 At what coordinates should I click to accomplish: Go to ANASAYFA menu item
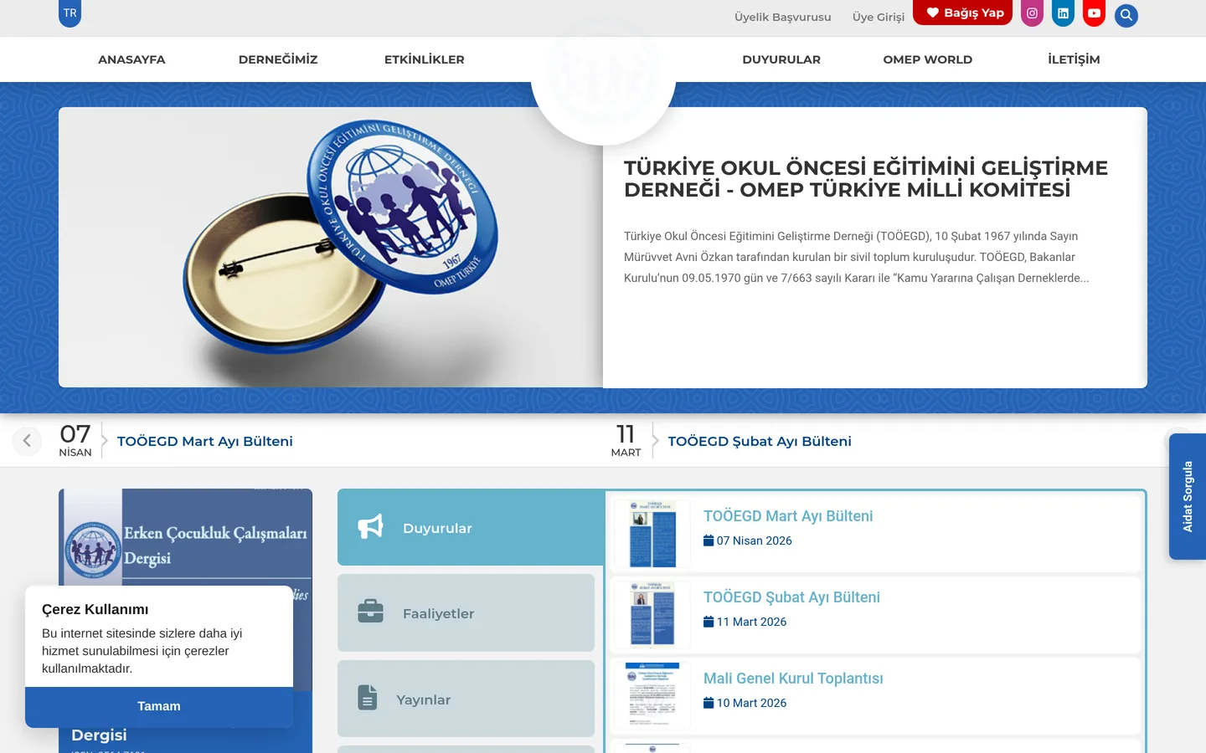click(x=131, y=59)
